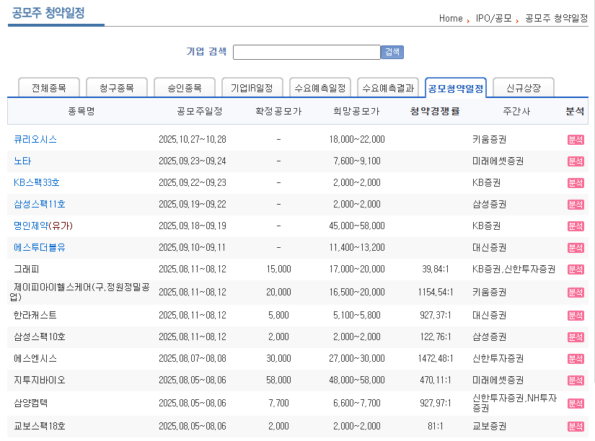
Task: Focus the 기업 검색 input field
Action: (307, 52)
